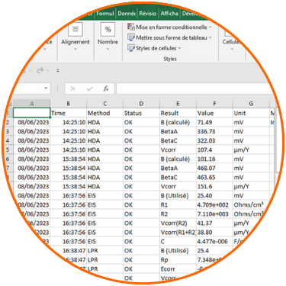Screen dimensions: 286x286
Task: Click Mettre sous forme de tableau
Action: tap(169, 37)
